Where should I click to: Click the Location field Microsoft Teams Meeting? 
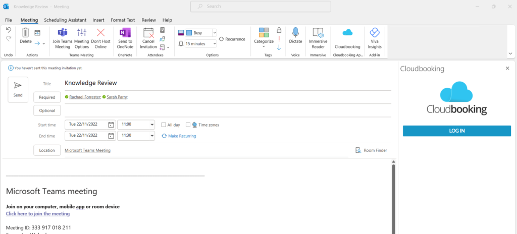(206, 150)
